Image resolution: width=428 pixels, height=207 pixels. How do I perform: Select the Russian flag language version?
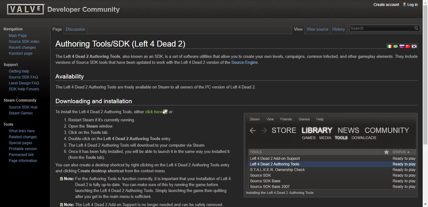tap(402, 46)
